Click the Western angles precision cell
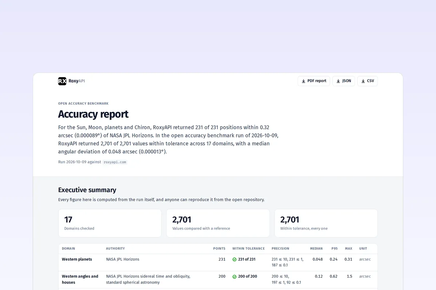Image resolution: width=436 pixels, height=290 pixels. [x=286, y=279]
